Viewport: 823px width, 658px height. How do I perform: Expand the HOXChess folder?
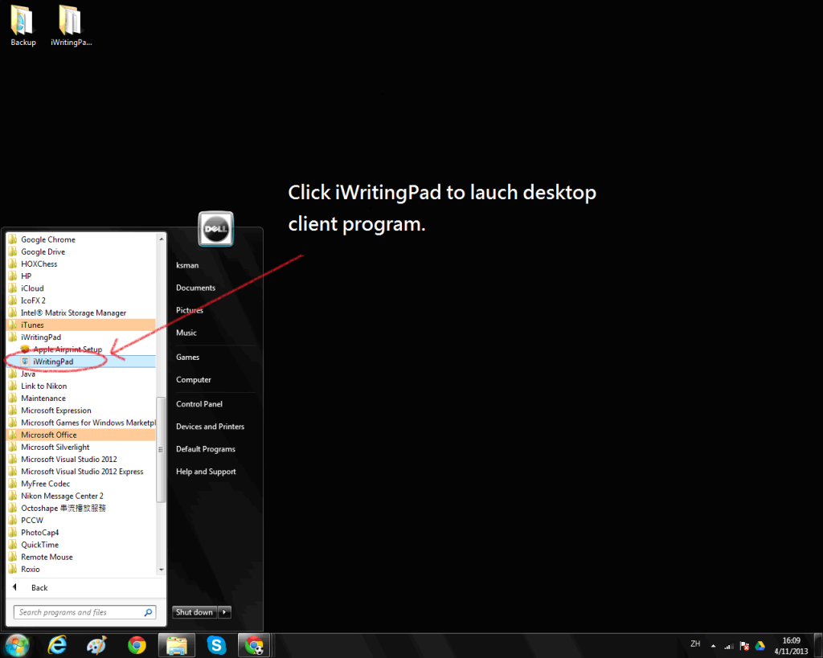(x=81, y=264)
